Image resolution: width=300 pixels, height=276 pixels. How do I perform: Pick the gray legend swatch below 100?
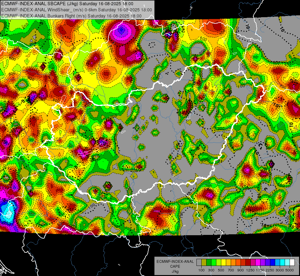coord(199,262)
